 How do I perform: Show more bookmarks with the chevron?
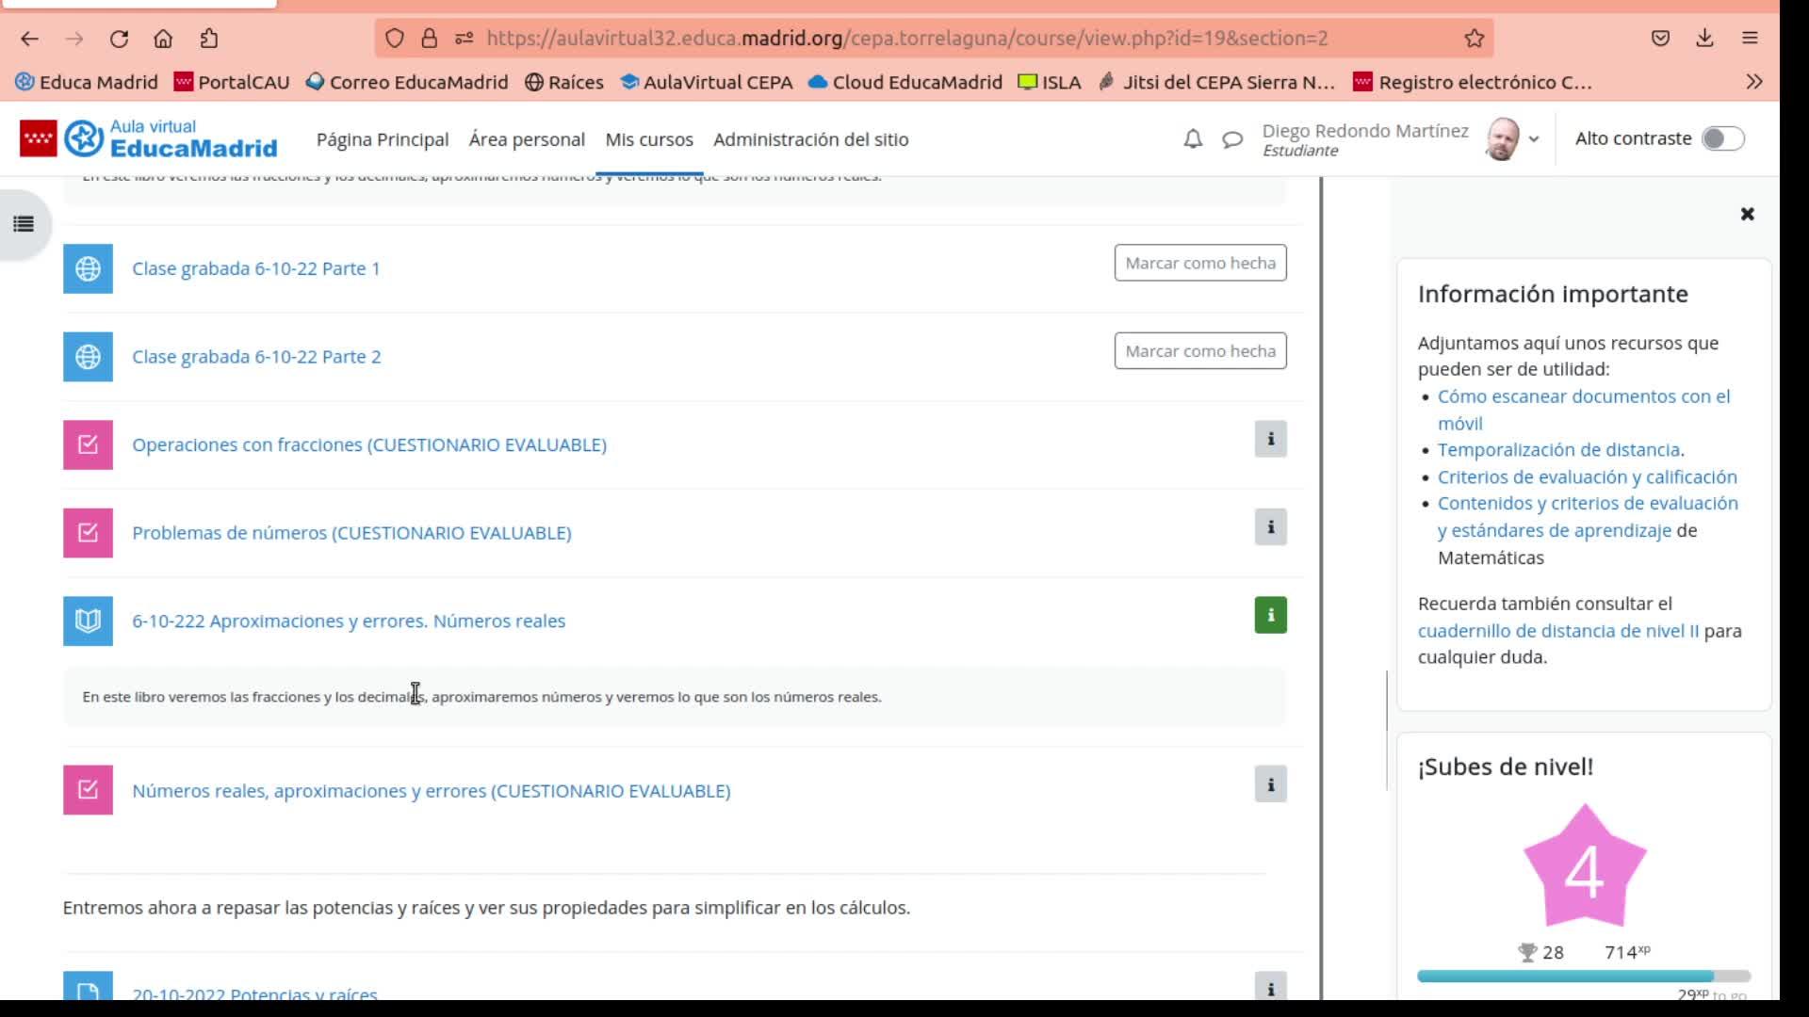tap(1753, 82)
